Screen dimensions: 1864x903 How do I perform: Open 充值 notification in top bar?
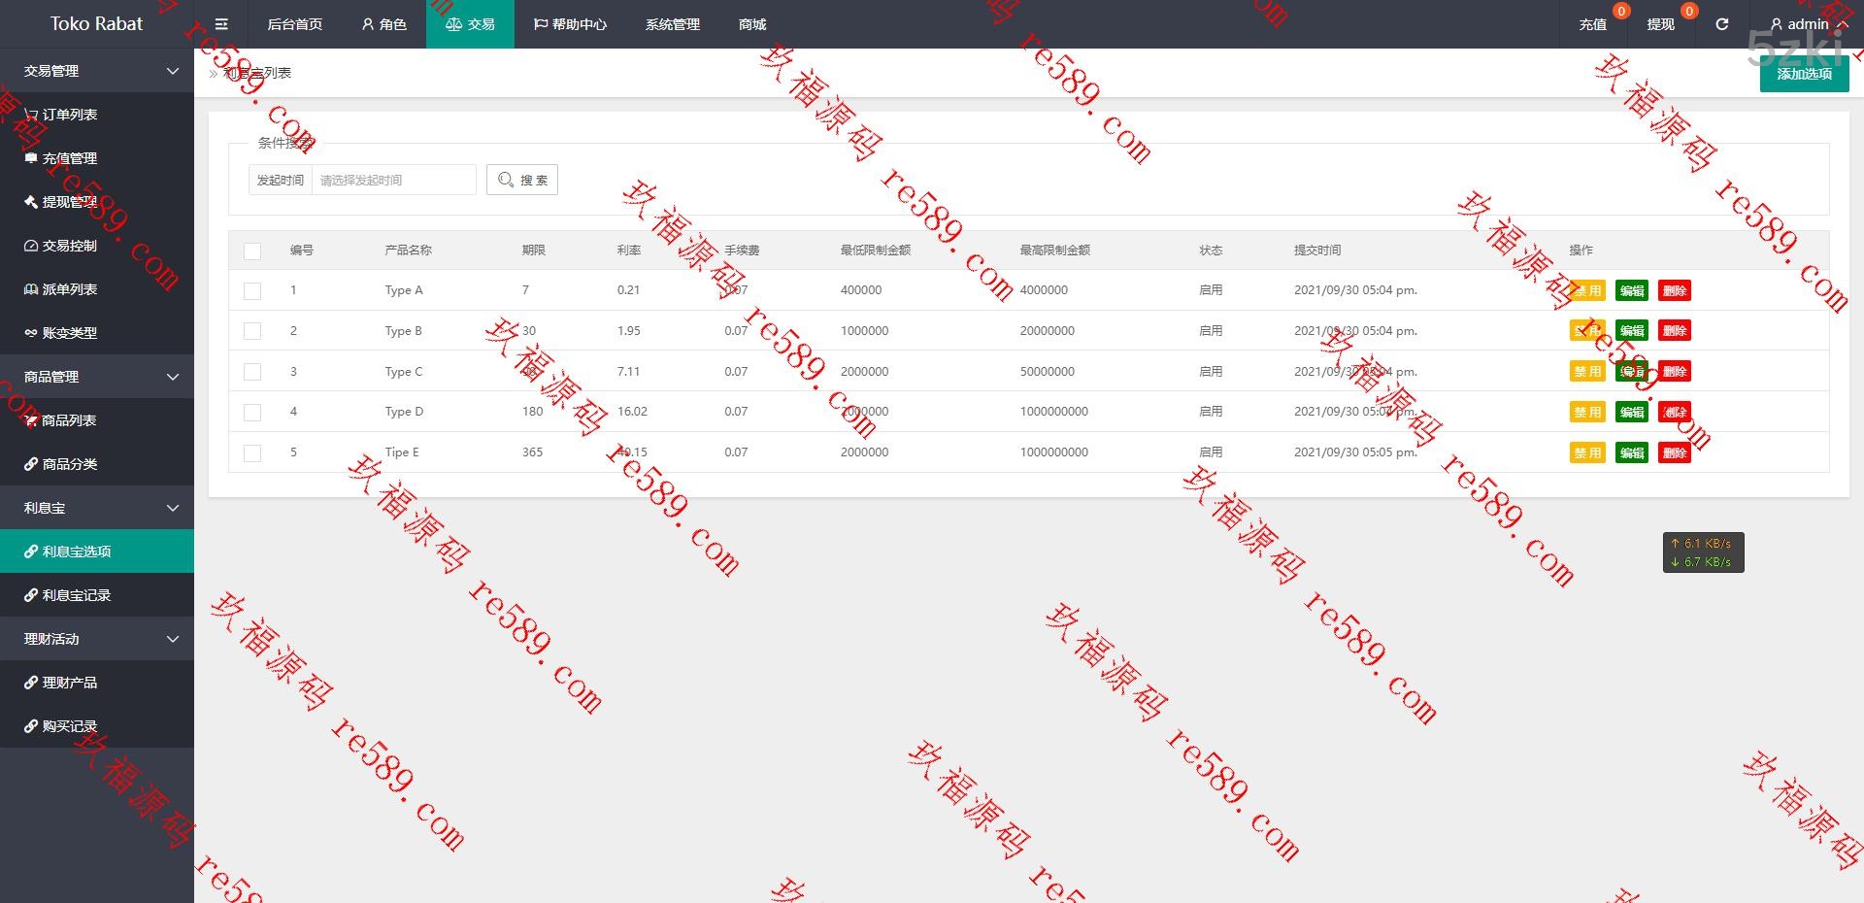1592,24
